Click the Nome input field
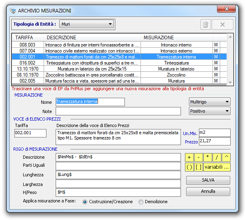This screenshot has height=220, width=245. [90, 102]
